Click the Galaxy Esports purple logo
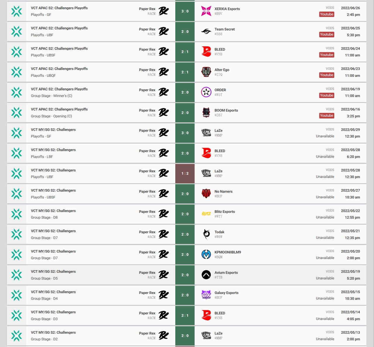Image resolution: width=374 pixels, height=347 pixels. tap(206, 295)
